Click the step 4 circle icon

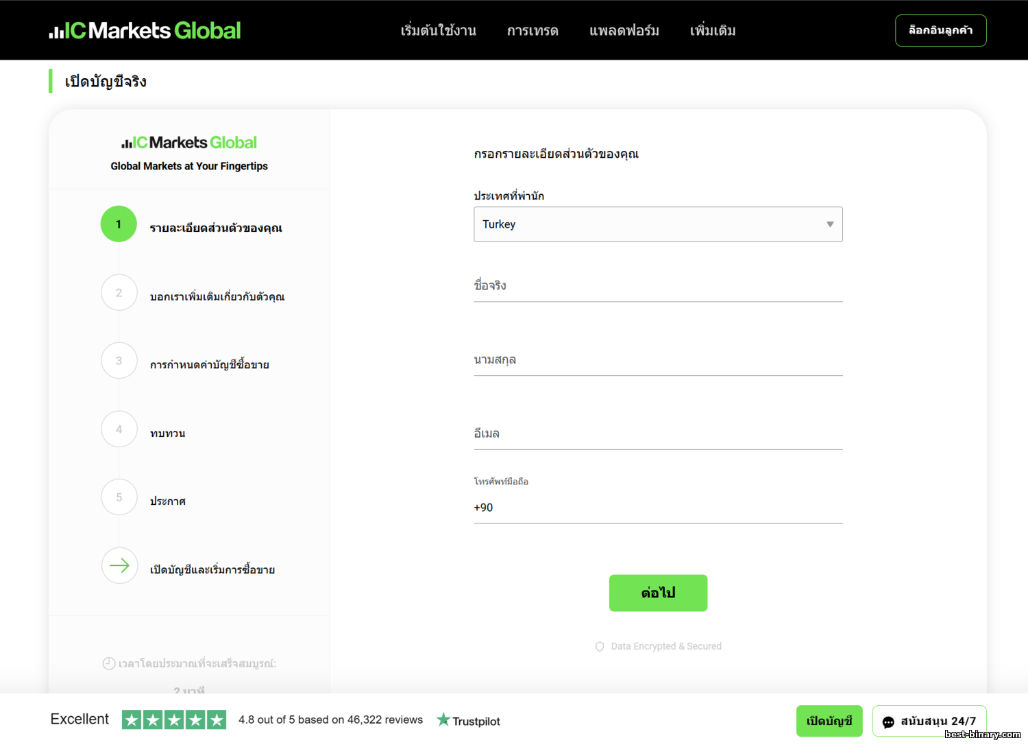[119, 429]
